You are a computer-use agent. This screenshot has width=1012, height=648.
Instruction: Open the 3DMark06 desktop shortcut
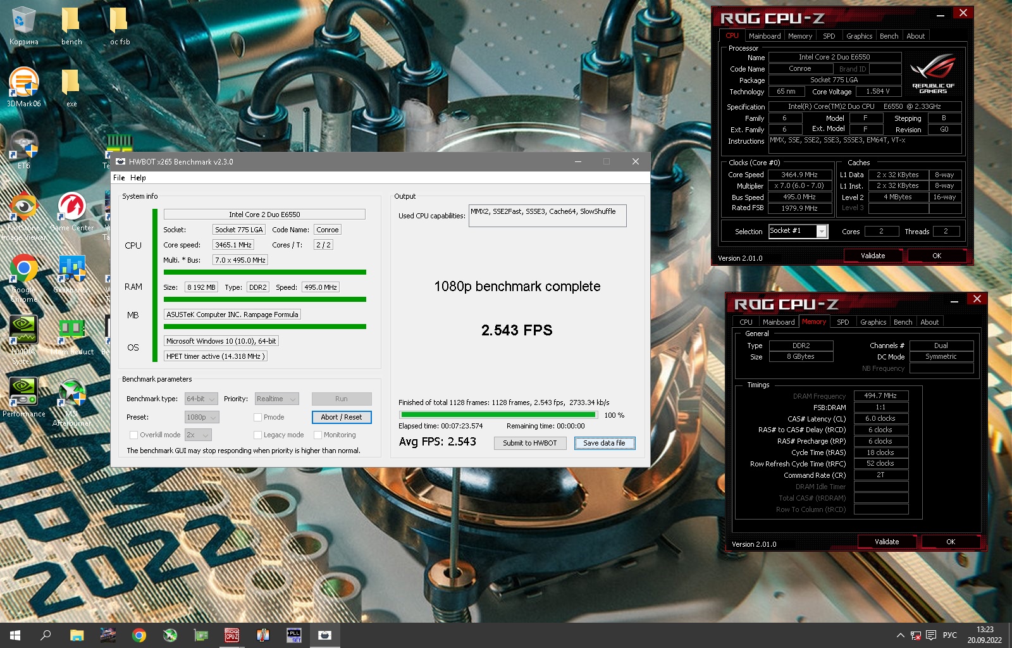point(23,87)
